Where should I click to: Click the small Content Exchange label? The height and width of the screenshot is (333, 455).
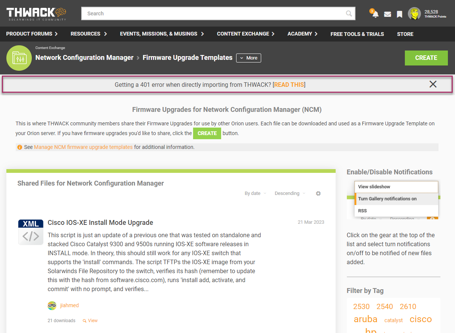(x=50, y=48)
